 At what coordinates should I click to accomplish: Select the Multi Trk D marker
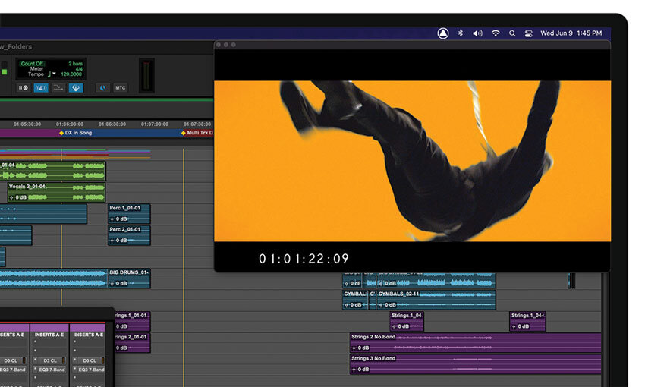pos(197,133)
